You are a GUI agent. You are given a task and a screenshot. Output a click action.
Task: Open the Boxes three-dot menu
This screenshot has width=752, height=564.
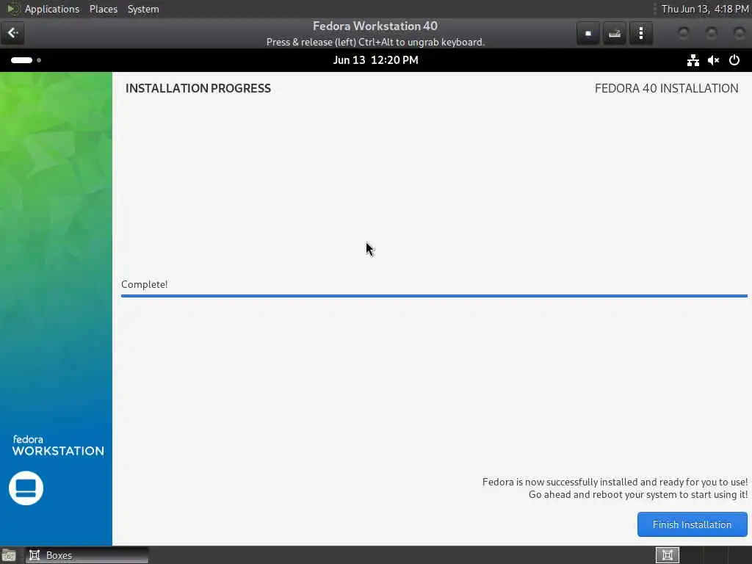click(x=640, y=33)
